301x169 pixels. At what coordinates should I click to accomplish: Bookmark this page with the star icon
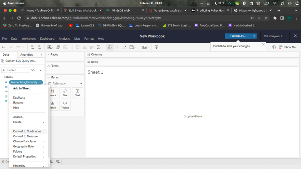[x=266, y=18]
